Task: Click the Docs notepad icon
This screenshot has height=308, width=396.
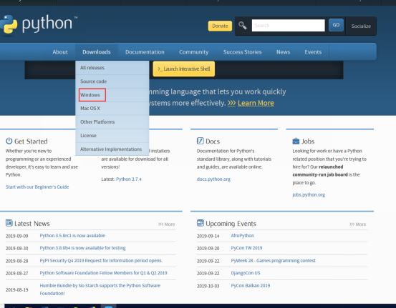Action: coord(200,141)
